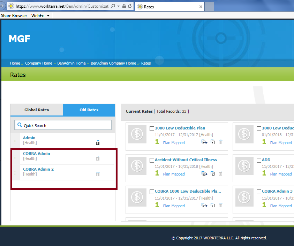The image size is (294, 246).
Task: Click the drag handle beside COBRA Admin 2
Action: (15, 173)
